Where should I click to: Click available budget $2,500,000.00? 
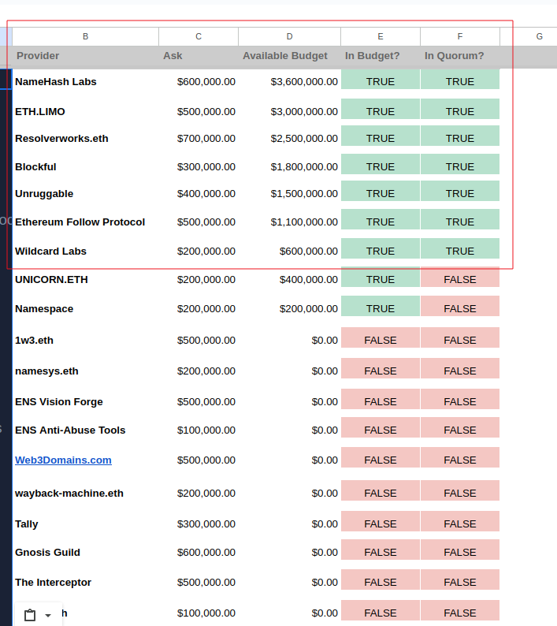click(x=304, y=138)
